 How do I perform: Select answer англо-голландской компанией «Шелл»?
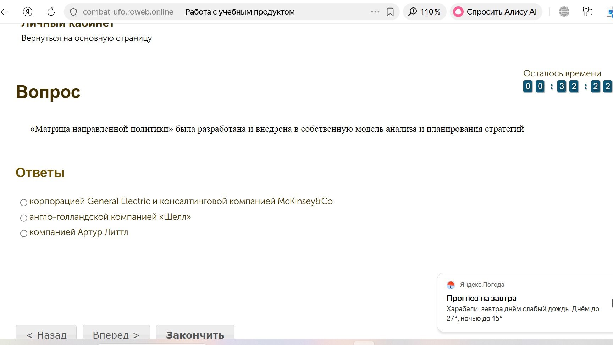[24, 218]
